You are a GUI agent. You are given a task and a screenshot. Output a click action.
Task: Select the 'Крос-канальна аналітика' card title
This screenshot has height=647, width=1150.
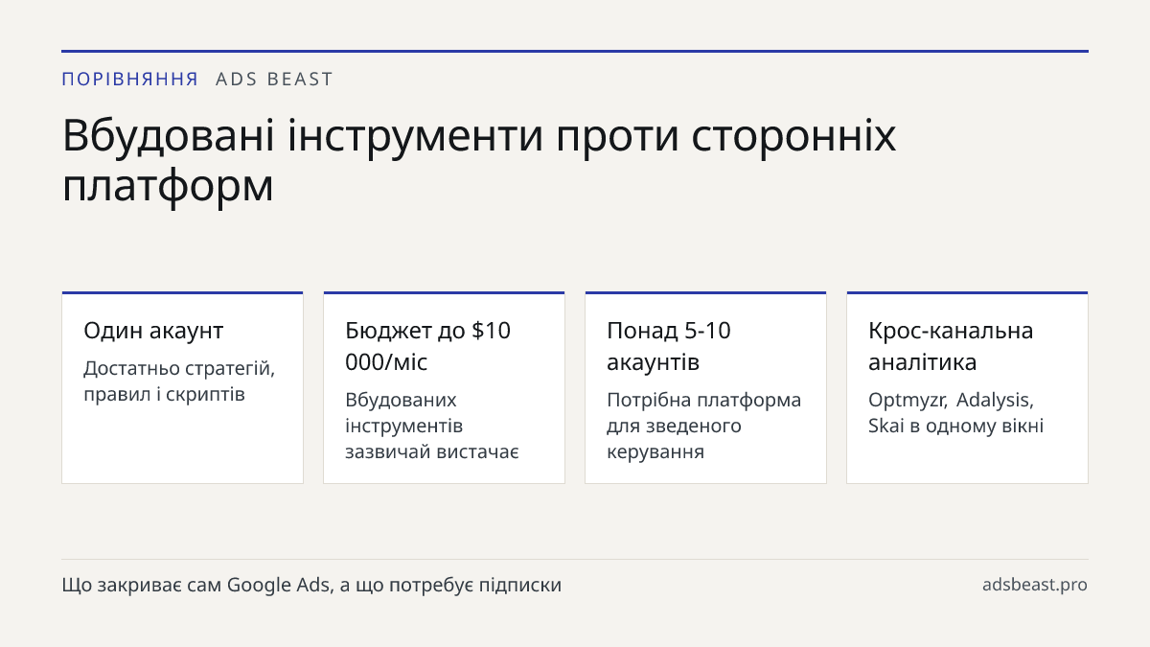click(951, 346)
